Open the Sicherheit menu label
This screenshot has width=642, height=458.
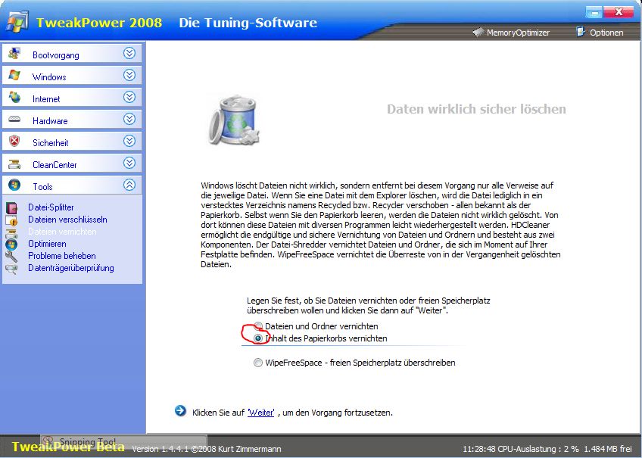coord(51,143)
